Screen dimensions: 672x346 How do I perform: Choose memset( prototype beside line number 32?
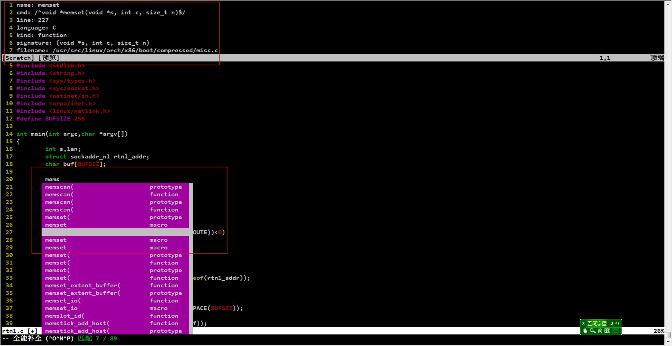point(115,270)
